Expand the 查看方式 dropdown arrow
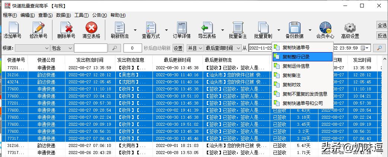The height and width of the screenshot is (157, 388). coord(166,30)
